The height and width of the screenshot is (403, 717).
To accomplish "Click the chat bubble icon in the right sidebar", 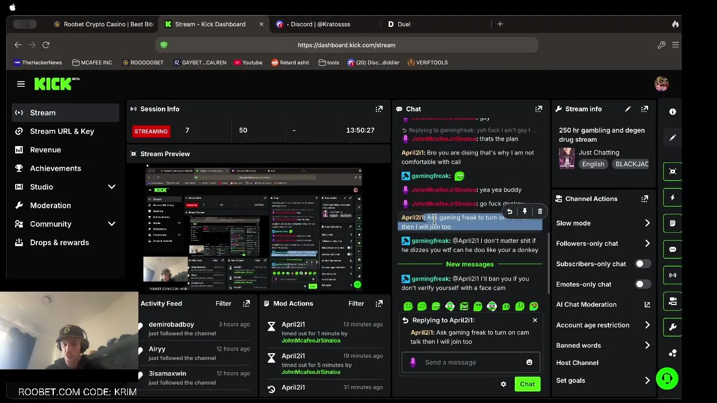I will tap(673, 249).
